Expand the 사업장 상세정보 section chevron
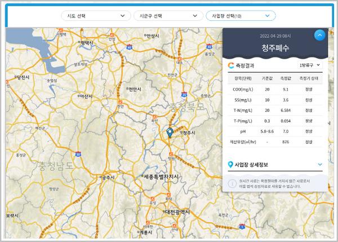 (320, 165)
